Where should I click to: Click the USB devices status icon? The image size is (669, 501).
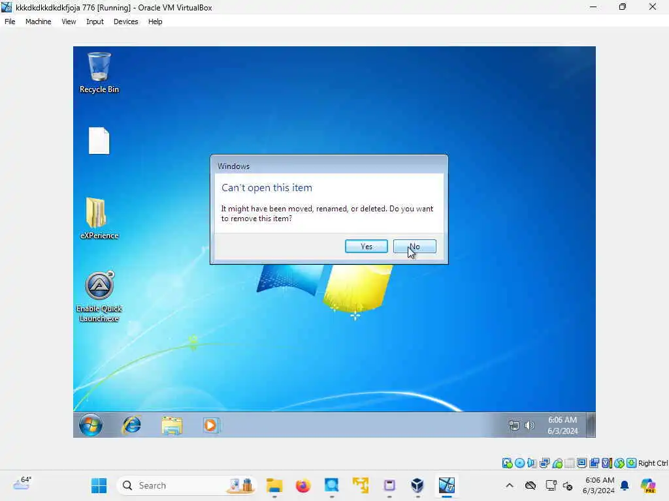[x=557, y=463]
